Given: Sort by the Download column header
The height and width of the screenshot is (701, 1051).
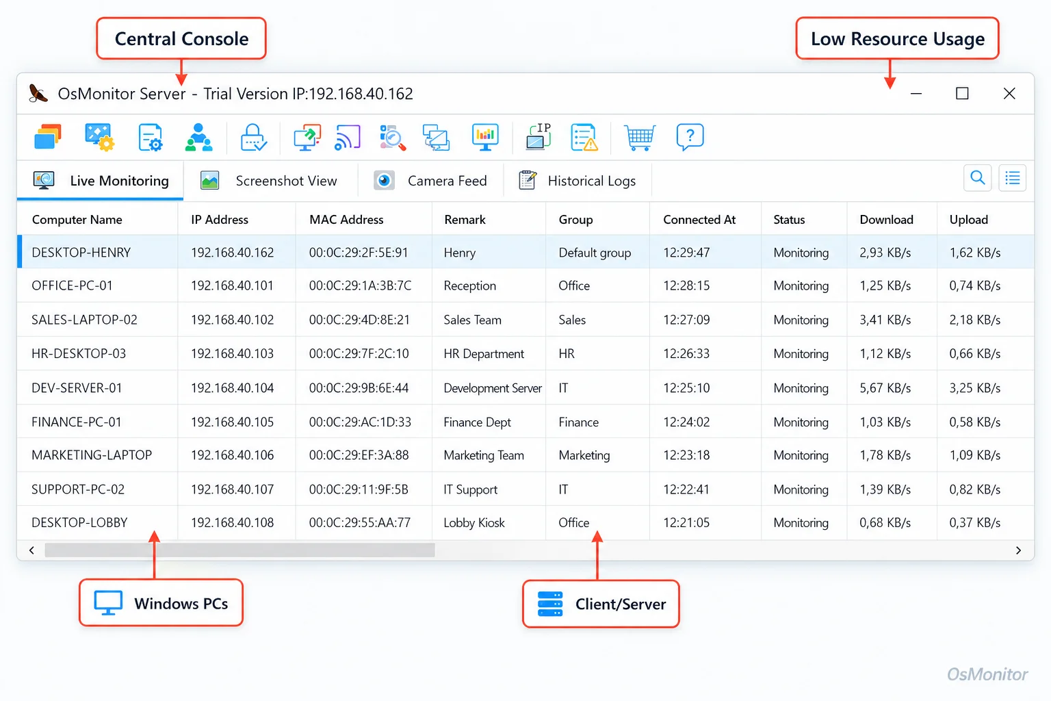Looking at the screenshot, I should click(886, 220).
